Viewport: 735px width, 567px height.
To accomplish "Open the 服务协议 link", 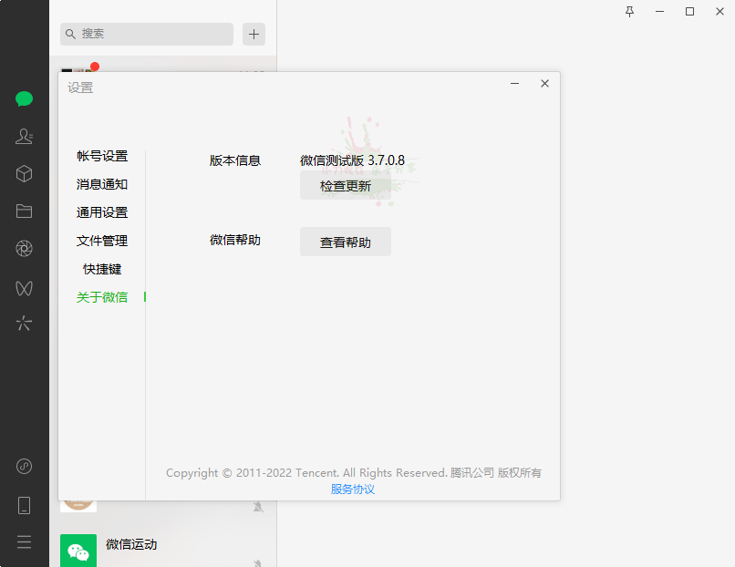I will [353, 489].
